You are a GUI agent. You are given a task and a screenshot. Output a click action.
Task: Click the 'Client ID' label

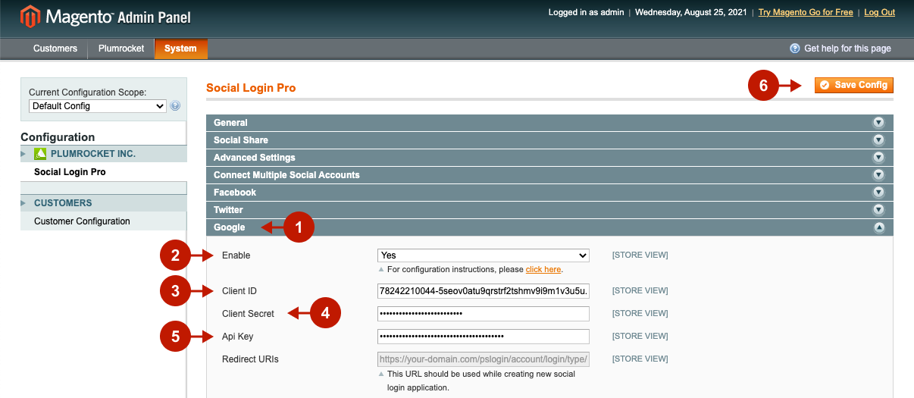pyautogui.click(x=239, y=291)
